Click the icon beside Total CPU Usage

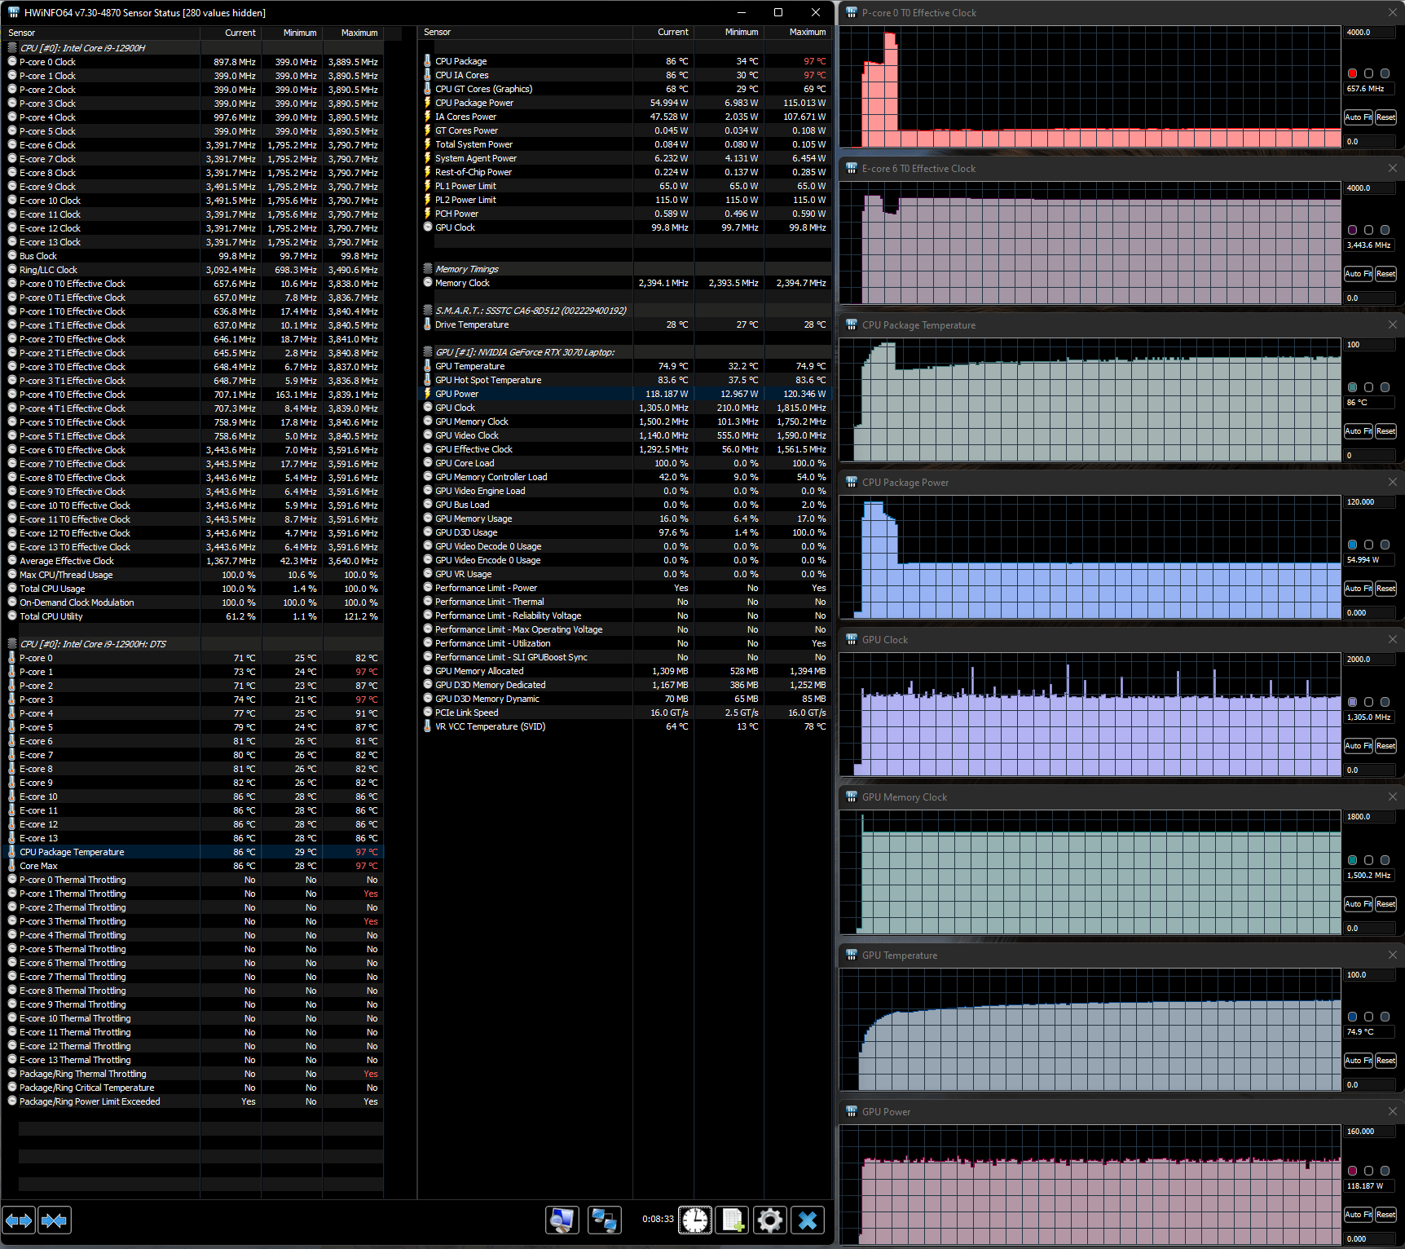12,589
